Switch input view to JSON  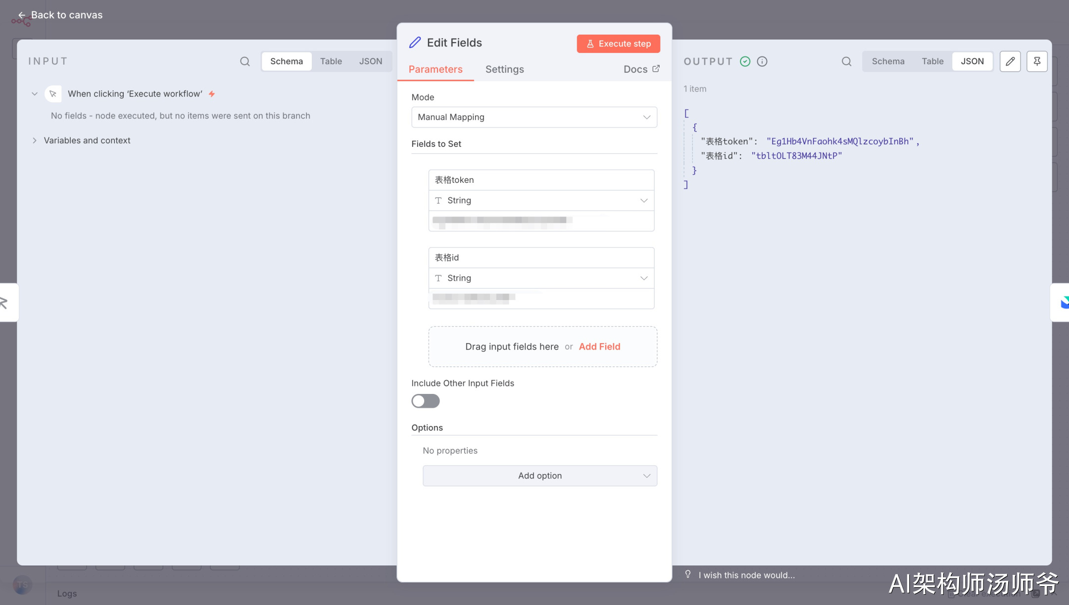(370, 61)
